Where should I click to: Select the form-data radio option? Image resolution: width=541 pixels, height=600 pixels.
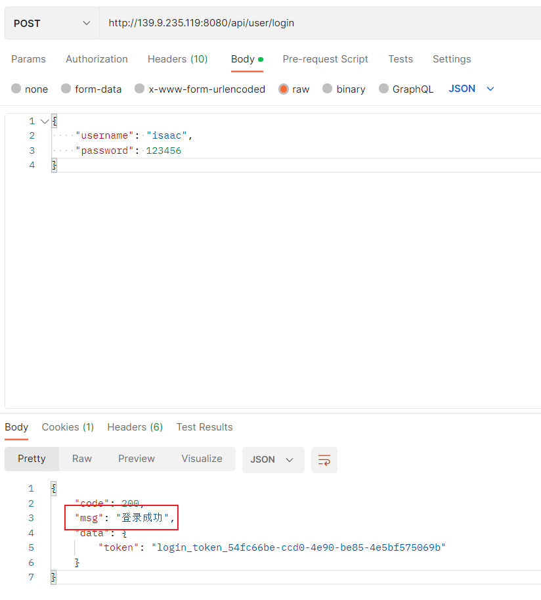[x=66, y=89]
